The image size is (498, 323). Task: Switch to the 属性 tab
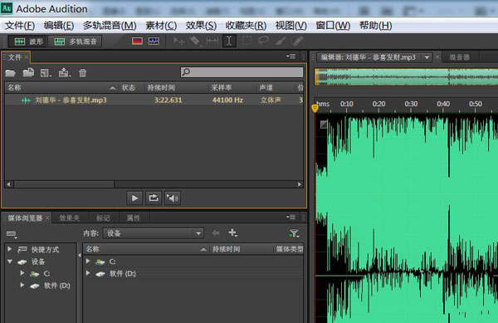tap(134, 218)
